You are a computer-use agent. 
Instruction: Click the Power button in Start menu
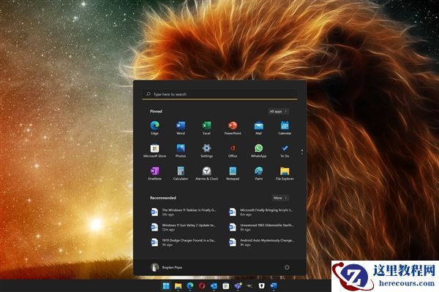(x=287, y=267)
